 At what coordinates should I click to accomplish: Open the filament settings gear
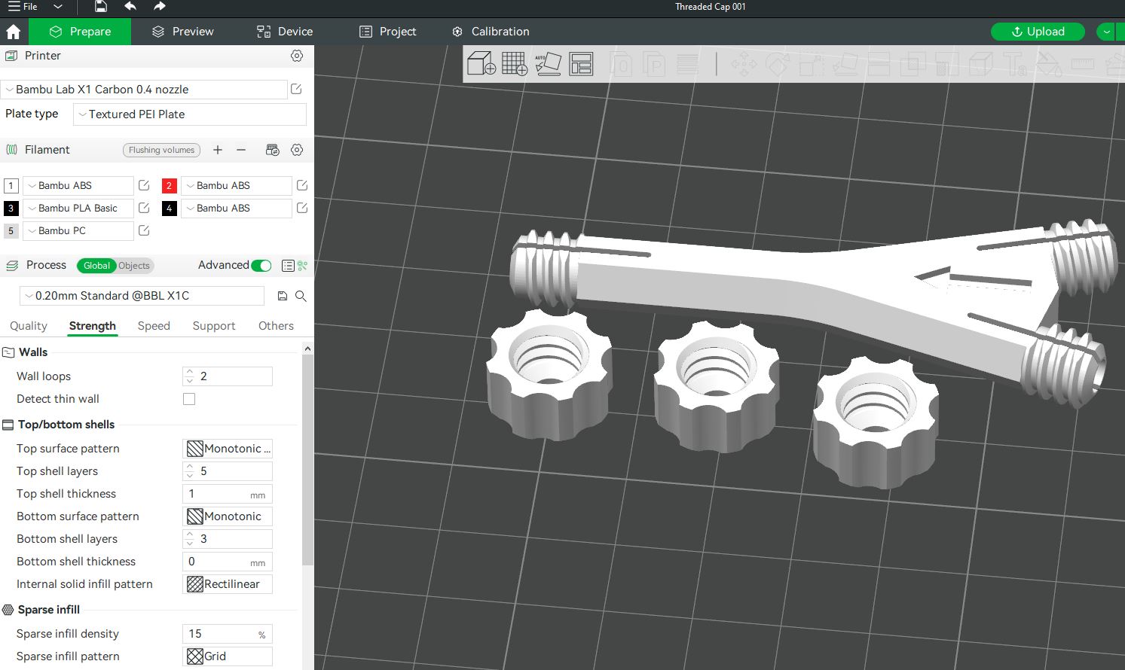pos(297,149)
